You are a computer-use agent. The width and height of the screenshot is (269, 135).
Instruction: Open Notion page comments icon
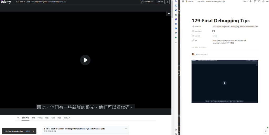255,1
